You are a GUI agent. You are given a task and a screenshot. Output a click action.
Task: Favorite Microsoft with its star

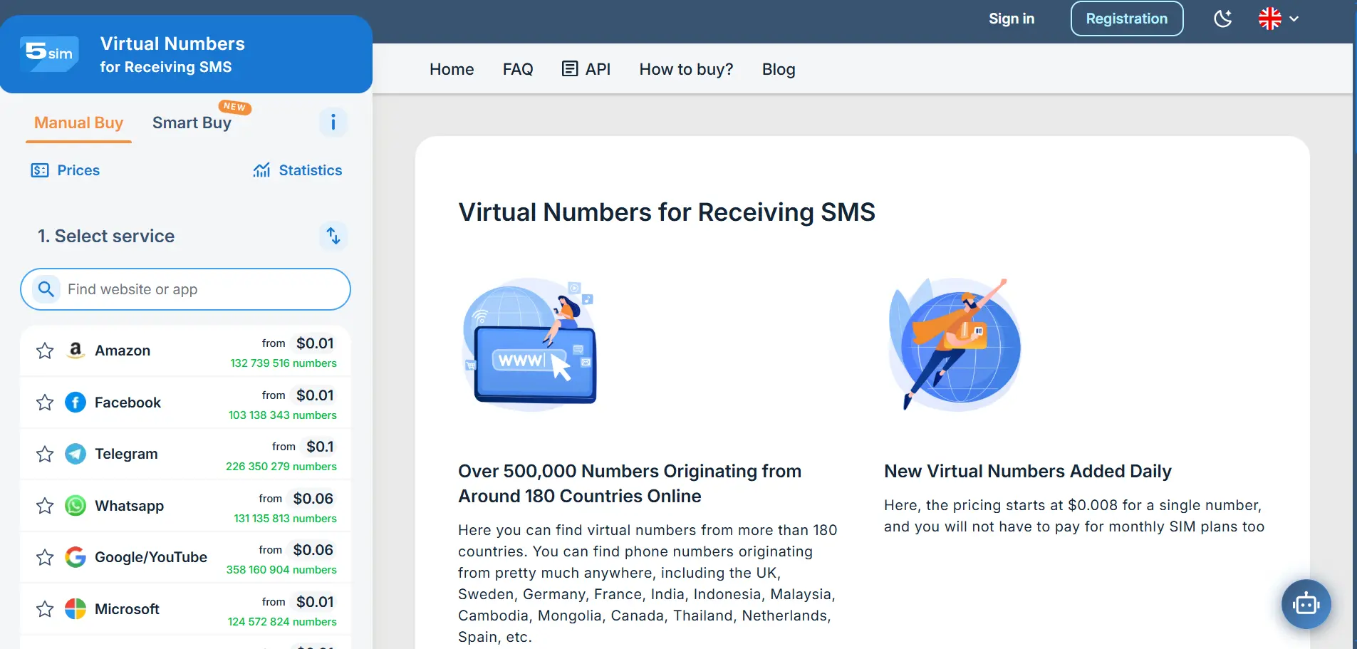45,609
